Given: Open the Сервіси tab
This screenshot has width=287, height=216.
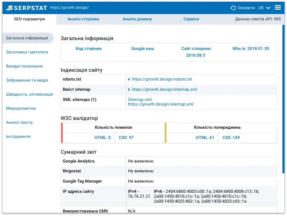Looking at the screenshot, I should 191,19.
